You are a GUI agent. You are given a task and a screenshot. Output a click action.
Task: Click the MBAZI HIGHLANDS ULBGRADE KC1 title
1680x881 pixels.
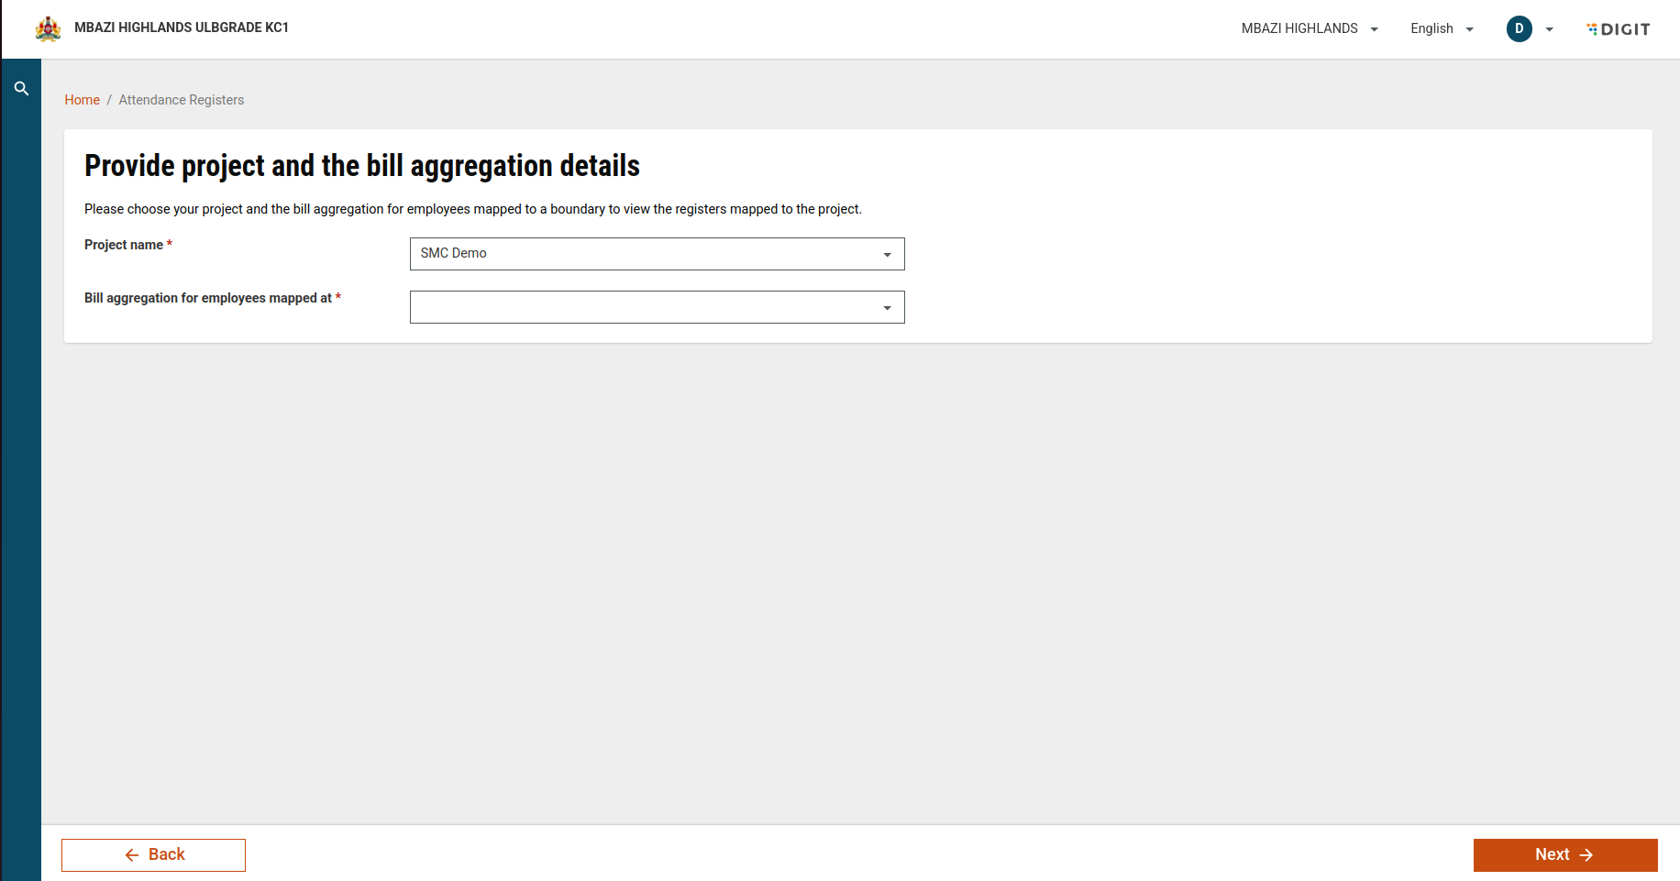[x=182, y=28]
